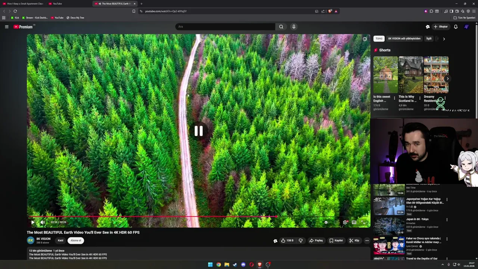Open a new browser tab with plus
Viewport: 478px width, 269px height.
pyautogui.click(x=141, y=4)
